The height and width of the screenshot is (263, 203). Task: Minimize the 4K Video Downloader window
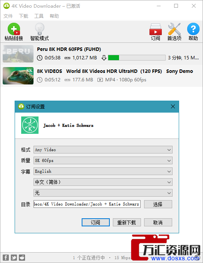(x=159, y=6)
